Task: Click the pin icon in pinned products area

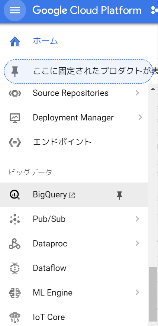Action: pos(15,72)
